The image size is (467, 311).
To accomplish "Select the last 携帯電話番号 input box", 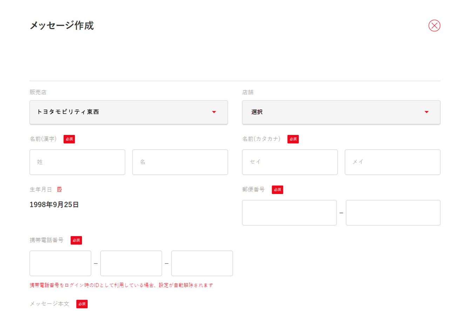I will click(202, 263).
